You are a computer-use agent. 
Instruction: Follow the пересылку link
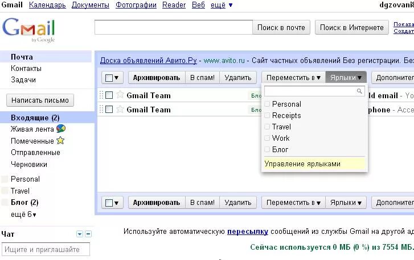pos(248,231)
